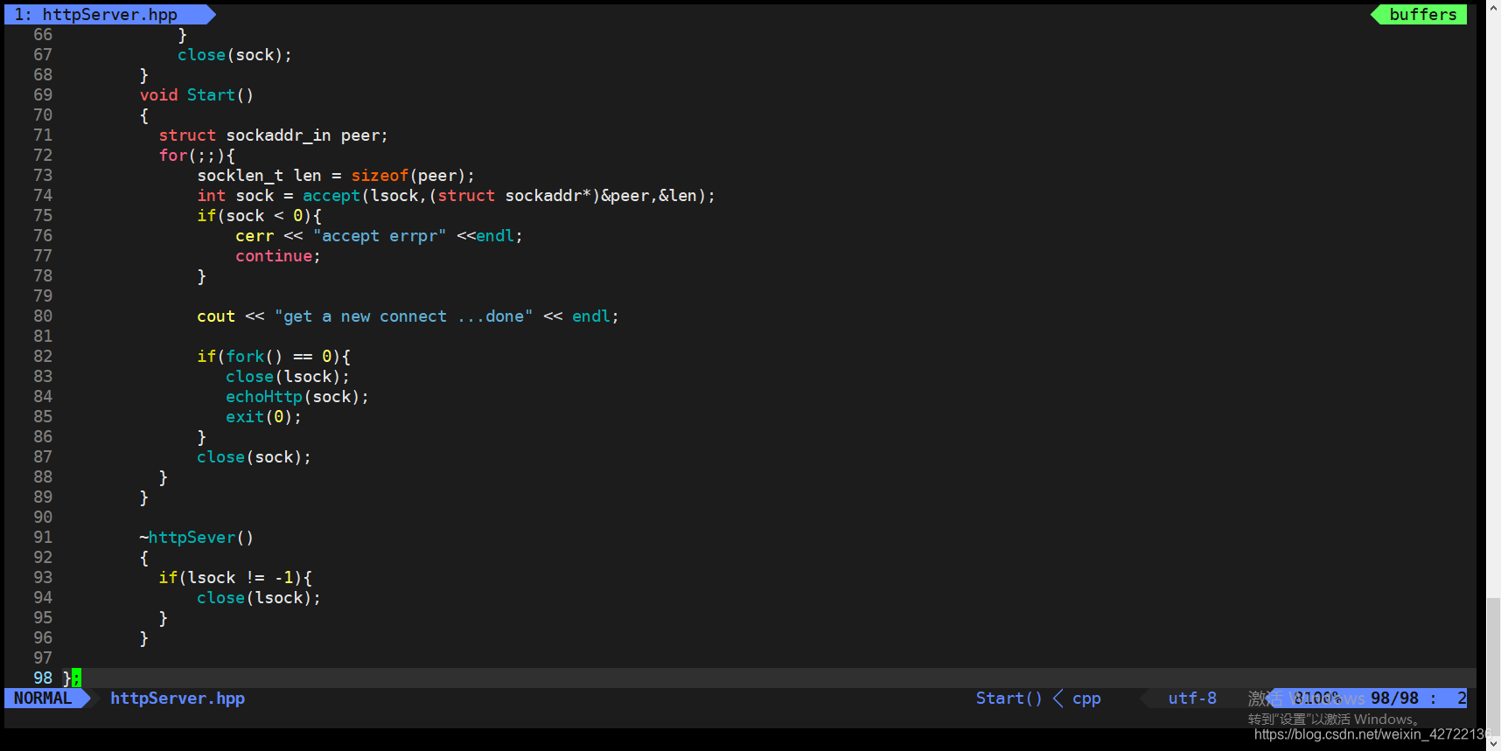Click 'if(lsock != -1){' condition

(x=235, y=577)
